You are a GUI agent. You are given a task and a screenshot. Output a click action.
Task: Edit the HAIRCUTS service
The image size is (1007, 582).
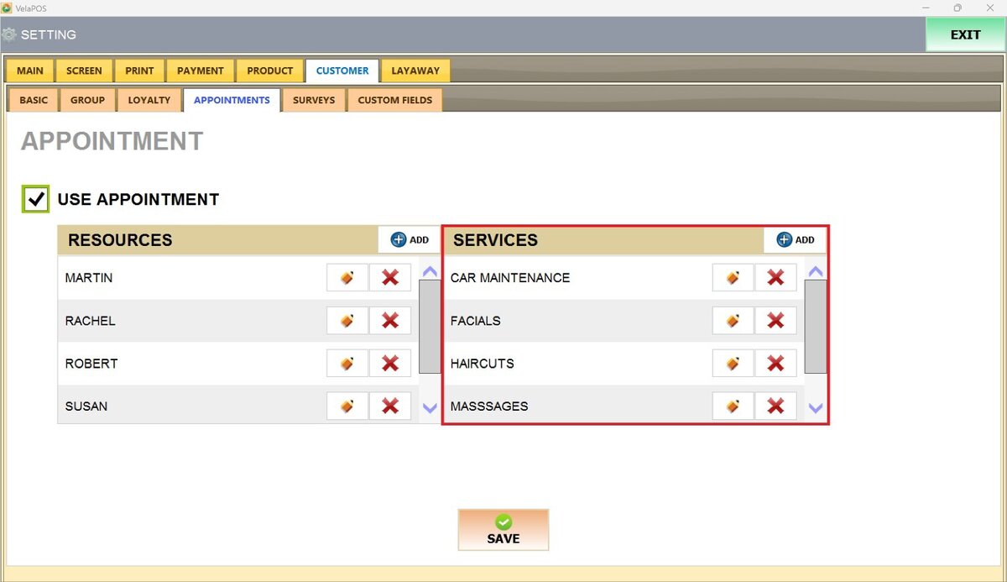click(x=733, y=364)
